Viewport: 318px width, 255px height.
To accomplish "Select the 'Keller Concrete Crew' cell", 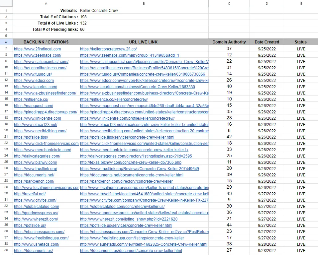I will coord(144,11).
